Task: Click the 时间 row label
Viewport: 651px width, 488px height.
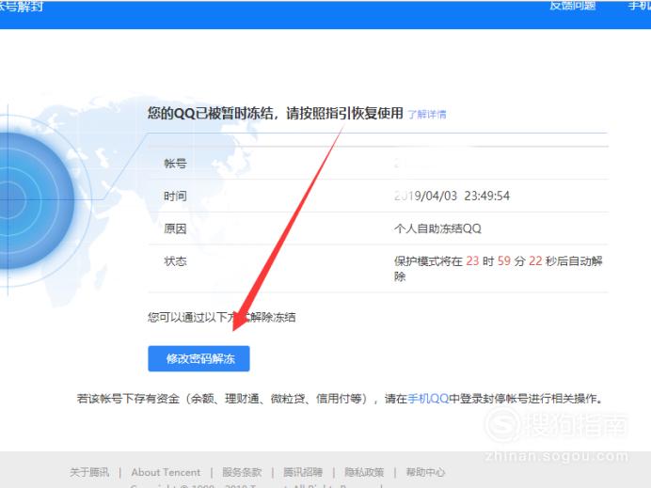Action: click(x=175, y=196)
